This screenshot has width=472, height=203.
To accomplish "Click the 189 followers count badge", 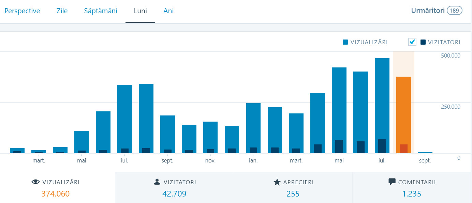I will pyautogui.click(x=454, y=11).
